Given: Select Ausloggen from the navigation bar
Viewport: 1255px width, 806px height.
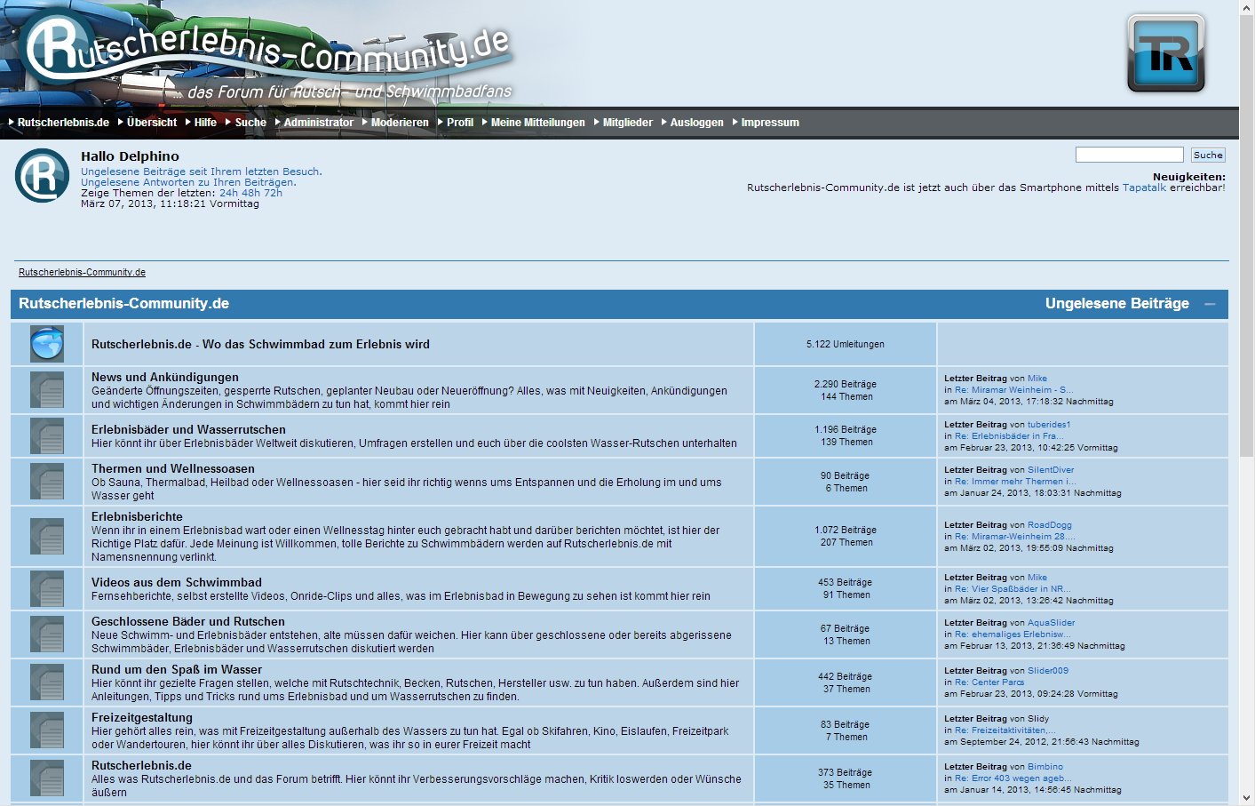Looking at the screenshot, I should 696,123.
